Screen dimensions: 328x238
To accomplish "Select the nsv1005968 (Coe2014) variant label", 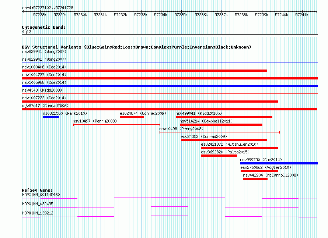I will (x=44, y=82).
